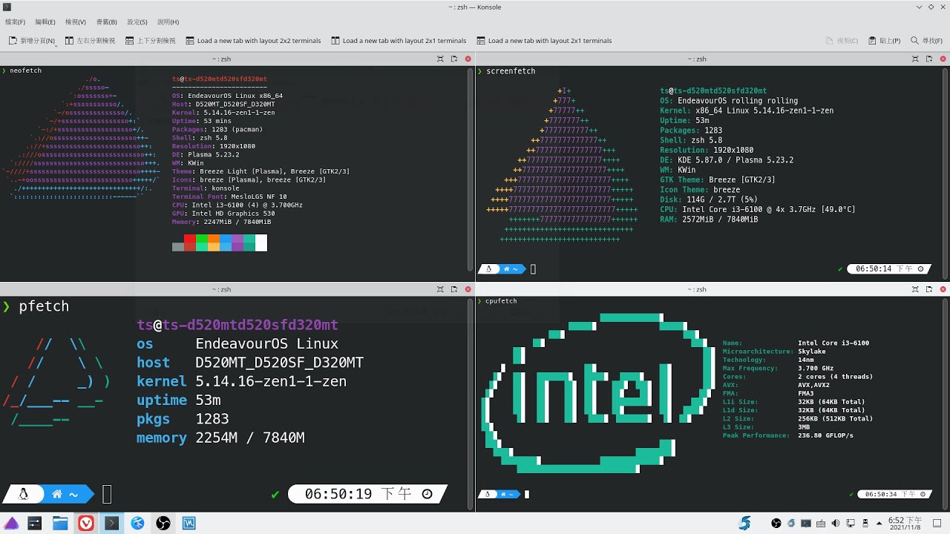
Task: Click the 尋找(F) find button
Action: [926, 41]
